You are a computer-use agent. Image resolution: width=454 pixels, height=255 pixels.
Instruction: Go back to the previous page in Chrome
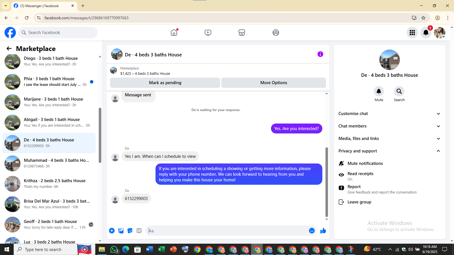[6, 18]
